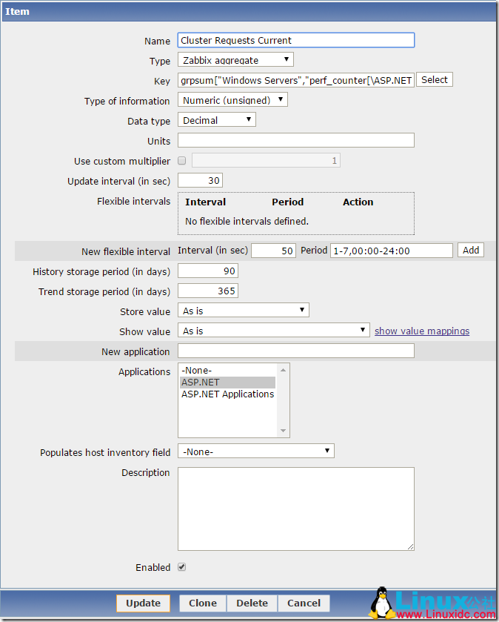499x622 pixels.
Task: Open the Store value dropdown
Action: (x=242, y=311)
